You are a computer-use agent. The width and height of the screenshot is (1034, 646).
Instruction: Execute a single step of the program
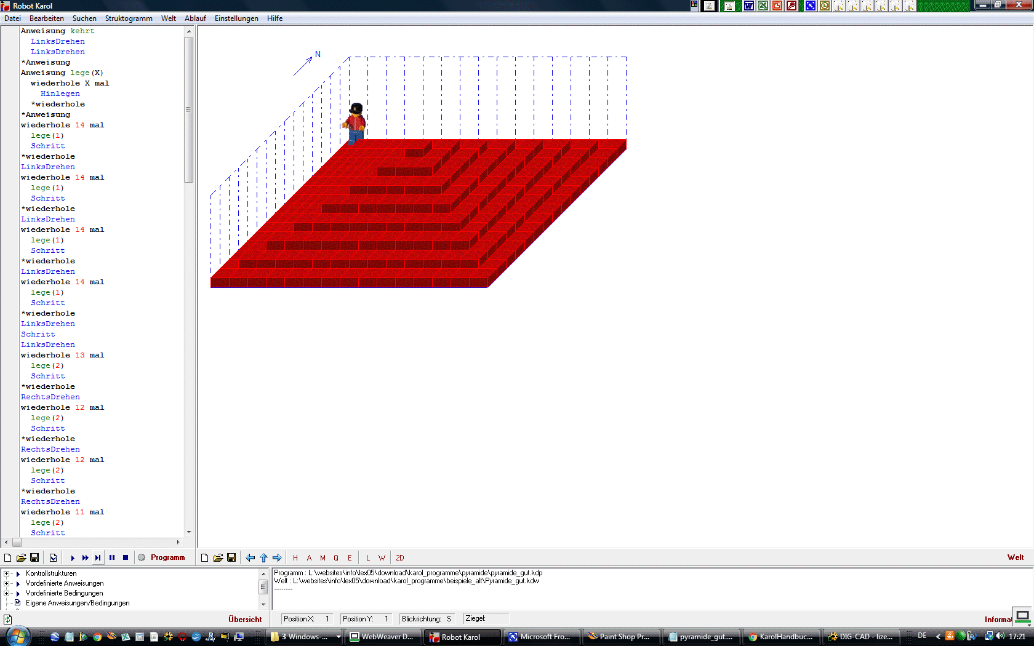pyautogui.click(x=98, y=558)
